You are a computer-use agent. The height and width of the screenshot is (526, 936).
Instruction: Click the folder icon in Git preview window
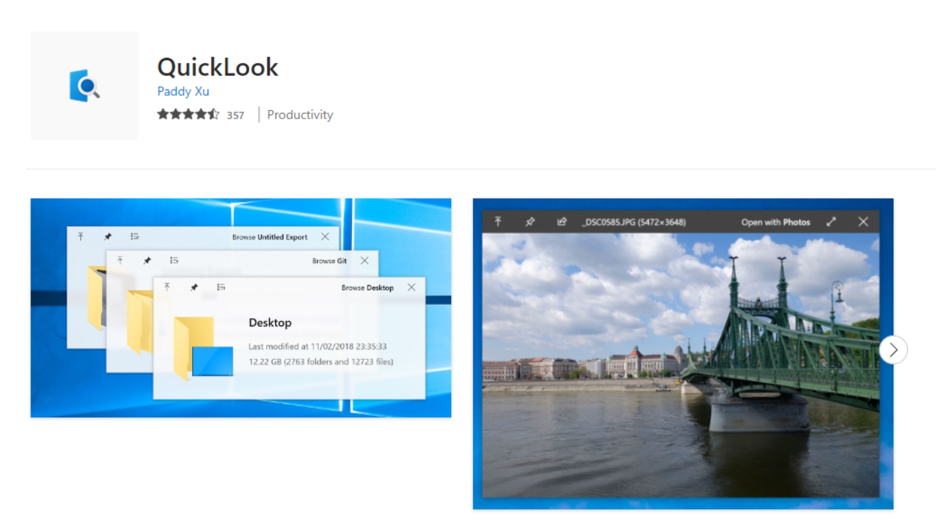click(x=139, y=322)
